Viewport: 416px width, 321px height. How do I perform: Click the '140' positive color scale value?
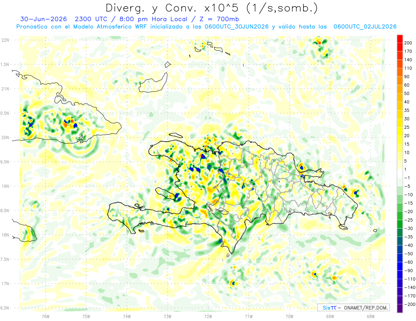(409, 60)
